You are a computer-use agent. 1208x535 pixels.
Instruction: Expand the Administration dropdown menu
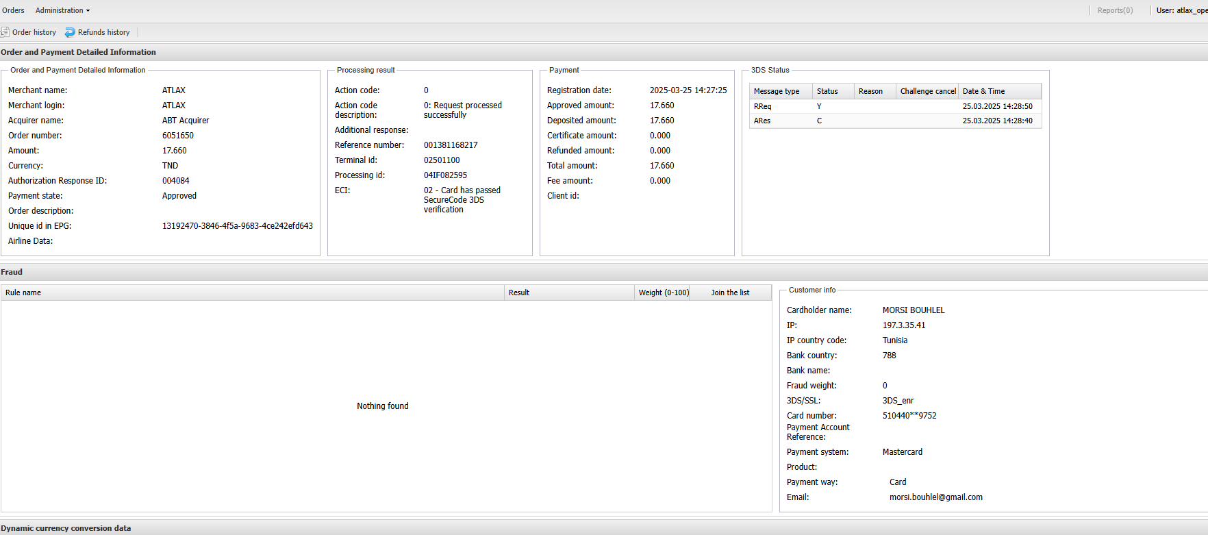(62, 10)
